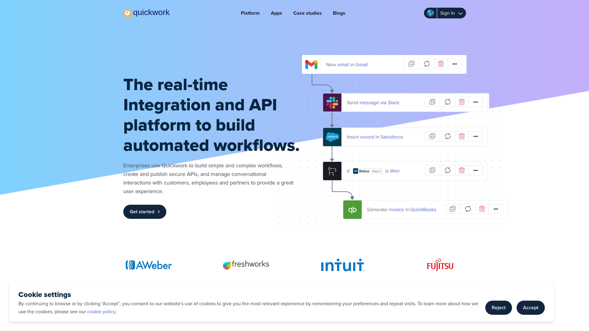The width and height of the screenshot is (589, 331).
Task: Go to Case studies
Action: [307, 13]
